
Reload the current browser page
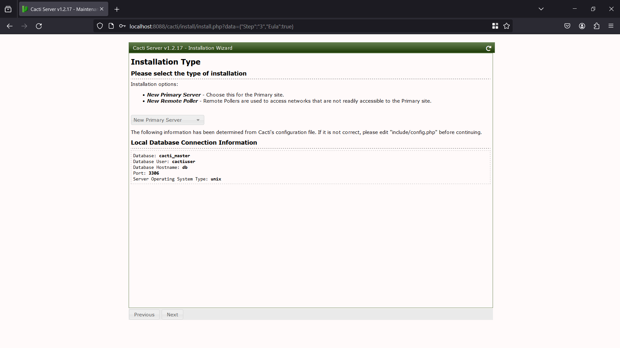39,26
